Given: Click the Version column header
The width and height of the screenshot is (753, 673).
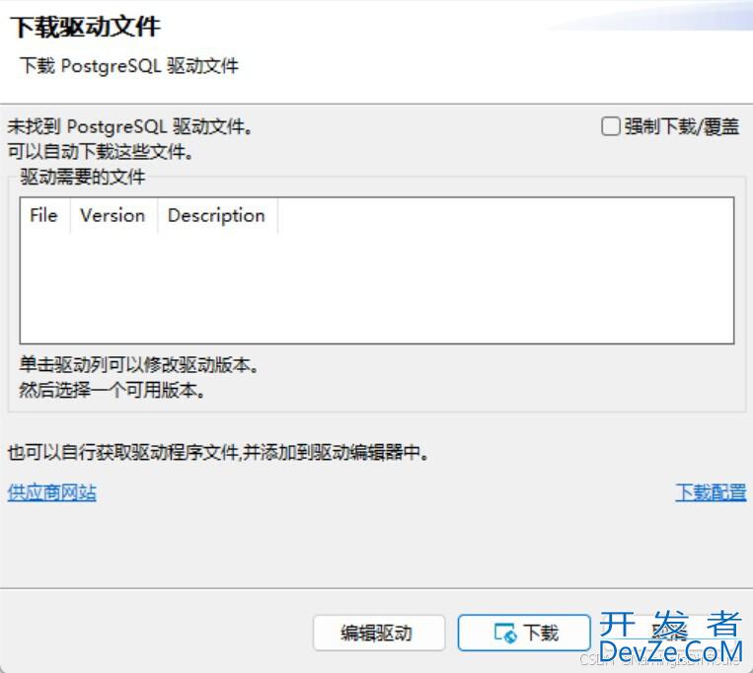Looking at the screenshot, I should point(113,215).
